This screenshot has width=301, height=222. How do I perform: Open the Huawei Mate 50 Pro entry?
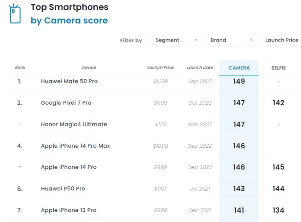69,81
